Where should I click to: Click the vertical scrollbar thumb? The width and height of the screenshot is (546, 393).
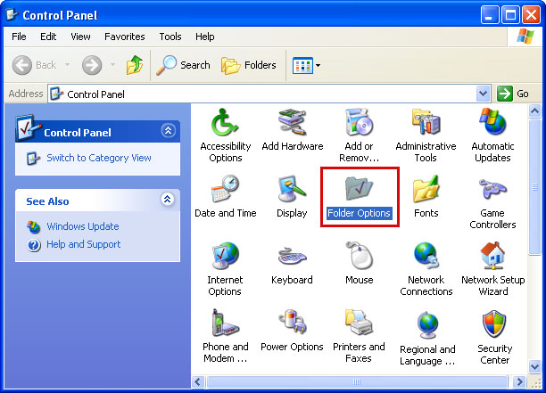click(534, 187)
